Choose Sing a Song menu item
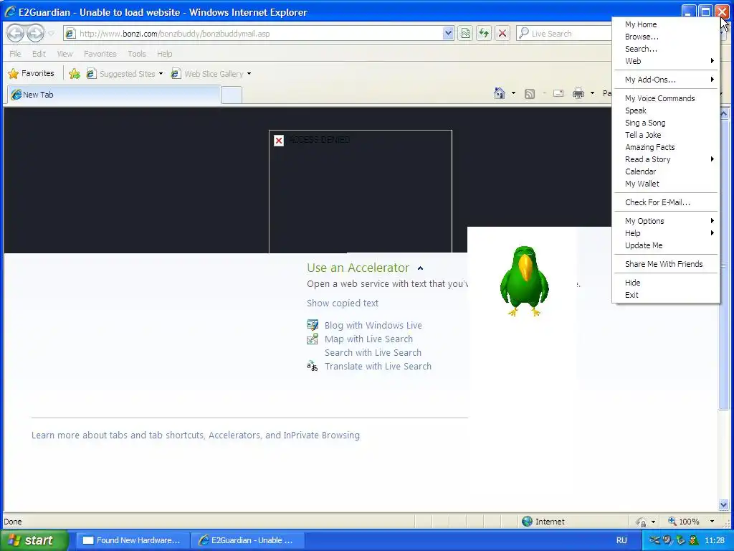 coord(665,123)
